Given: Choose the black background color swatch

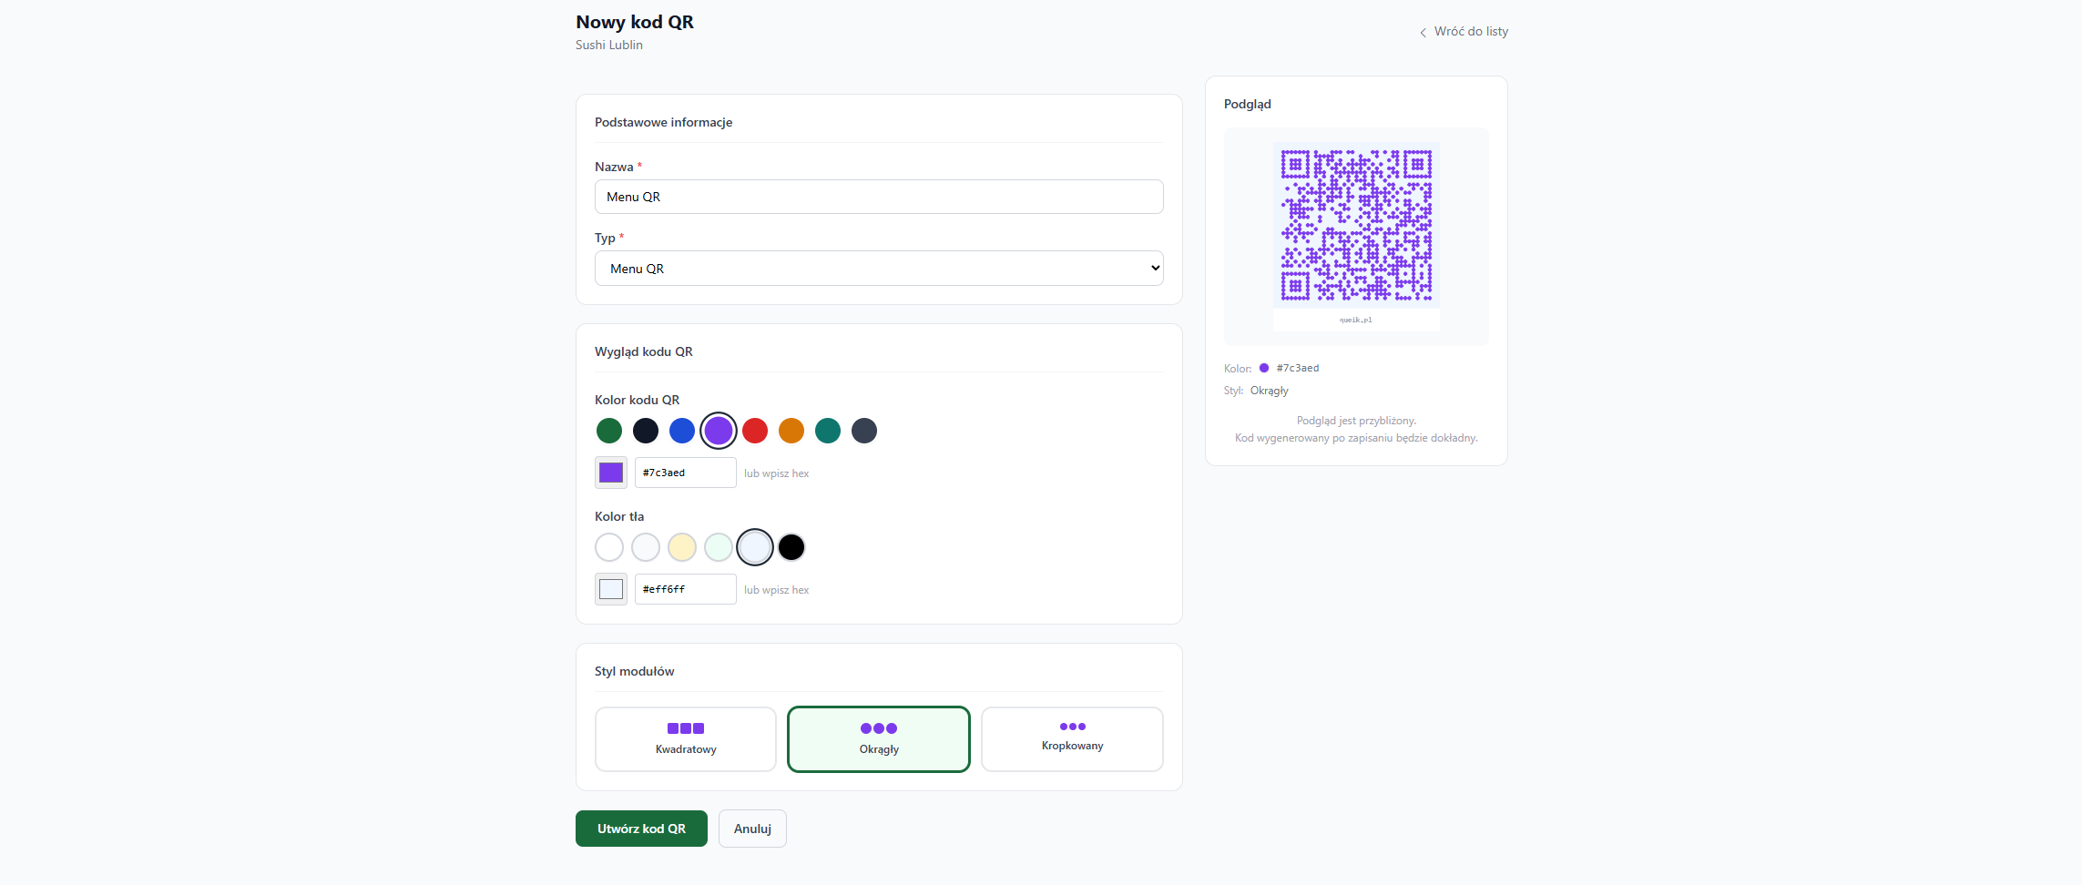Looking at the screenshot, I should [x=791, y=547].
